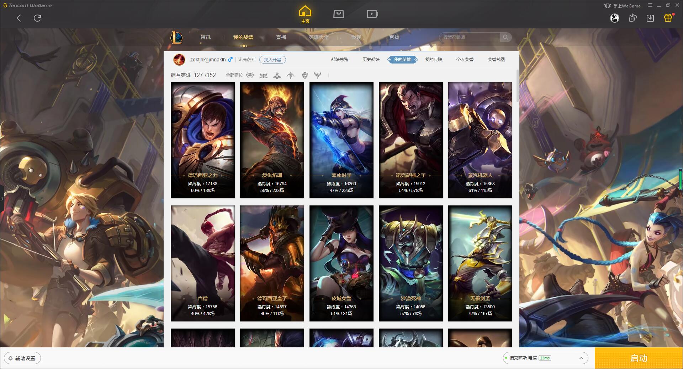Switch to 我的皮肤 sub-tab

click(x=434, y=60)
